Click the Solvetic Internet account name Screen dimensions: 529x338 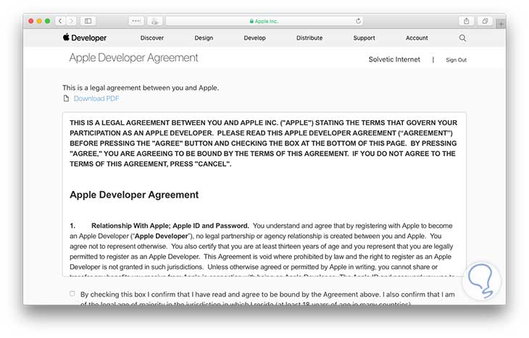point(394,59)
